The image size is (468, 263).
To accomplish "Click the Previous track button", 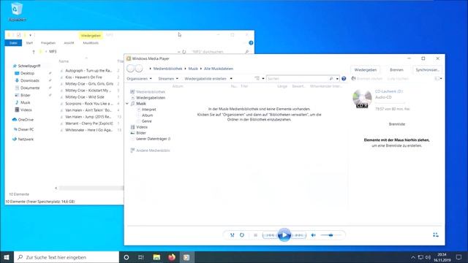I will (x=270, y=235).
